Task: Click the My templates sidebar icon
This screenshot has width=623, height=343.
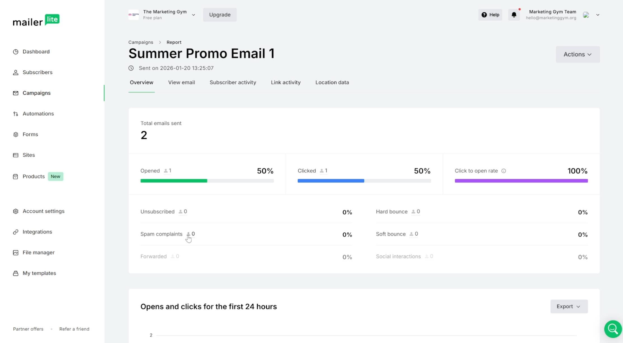Action: (15, 273)
